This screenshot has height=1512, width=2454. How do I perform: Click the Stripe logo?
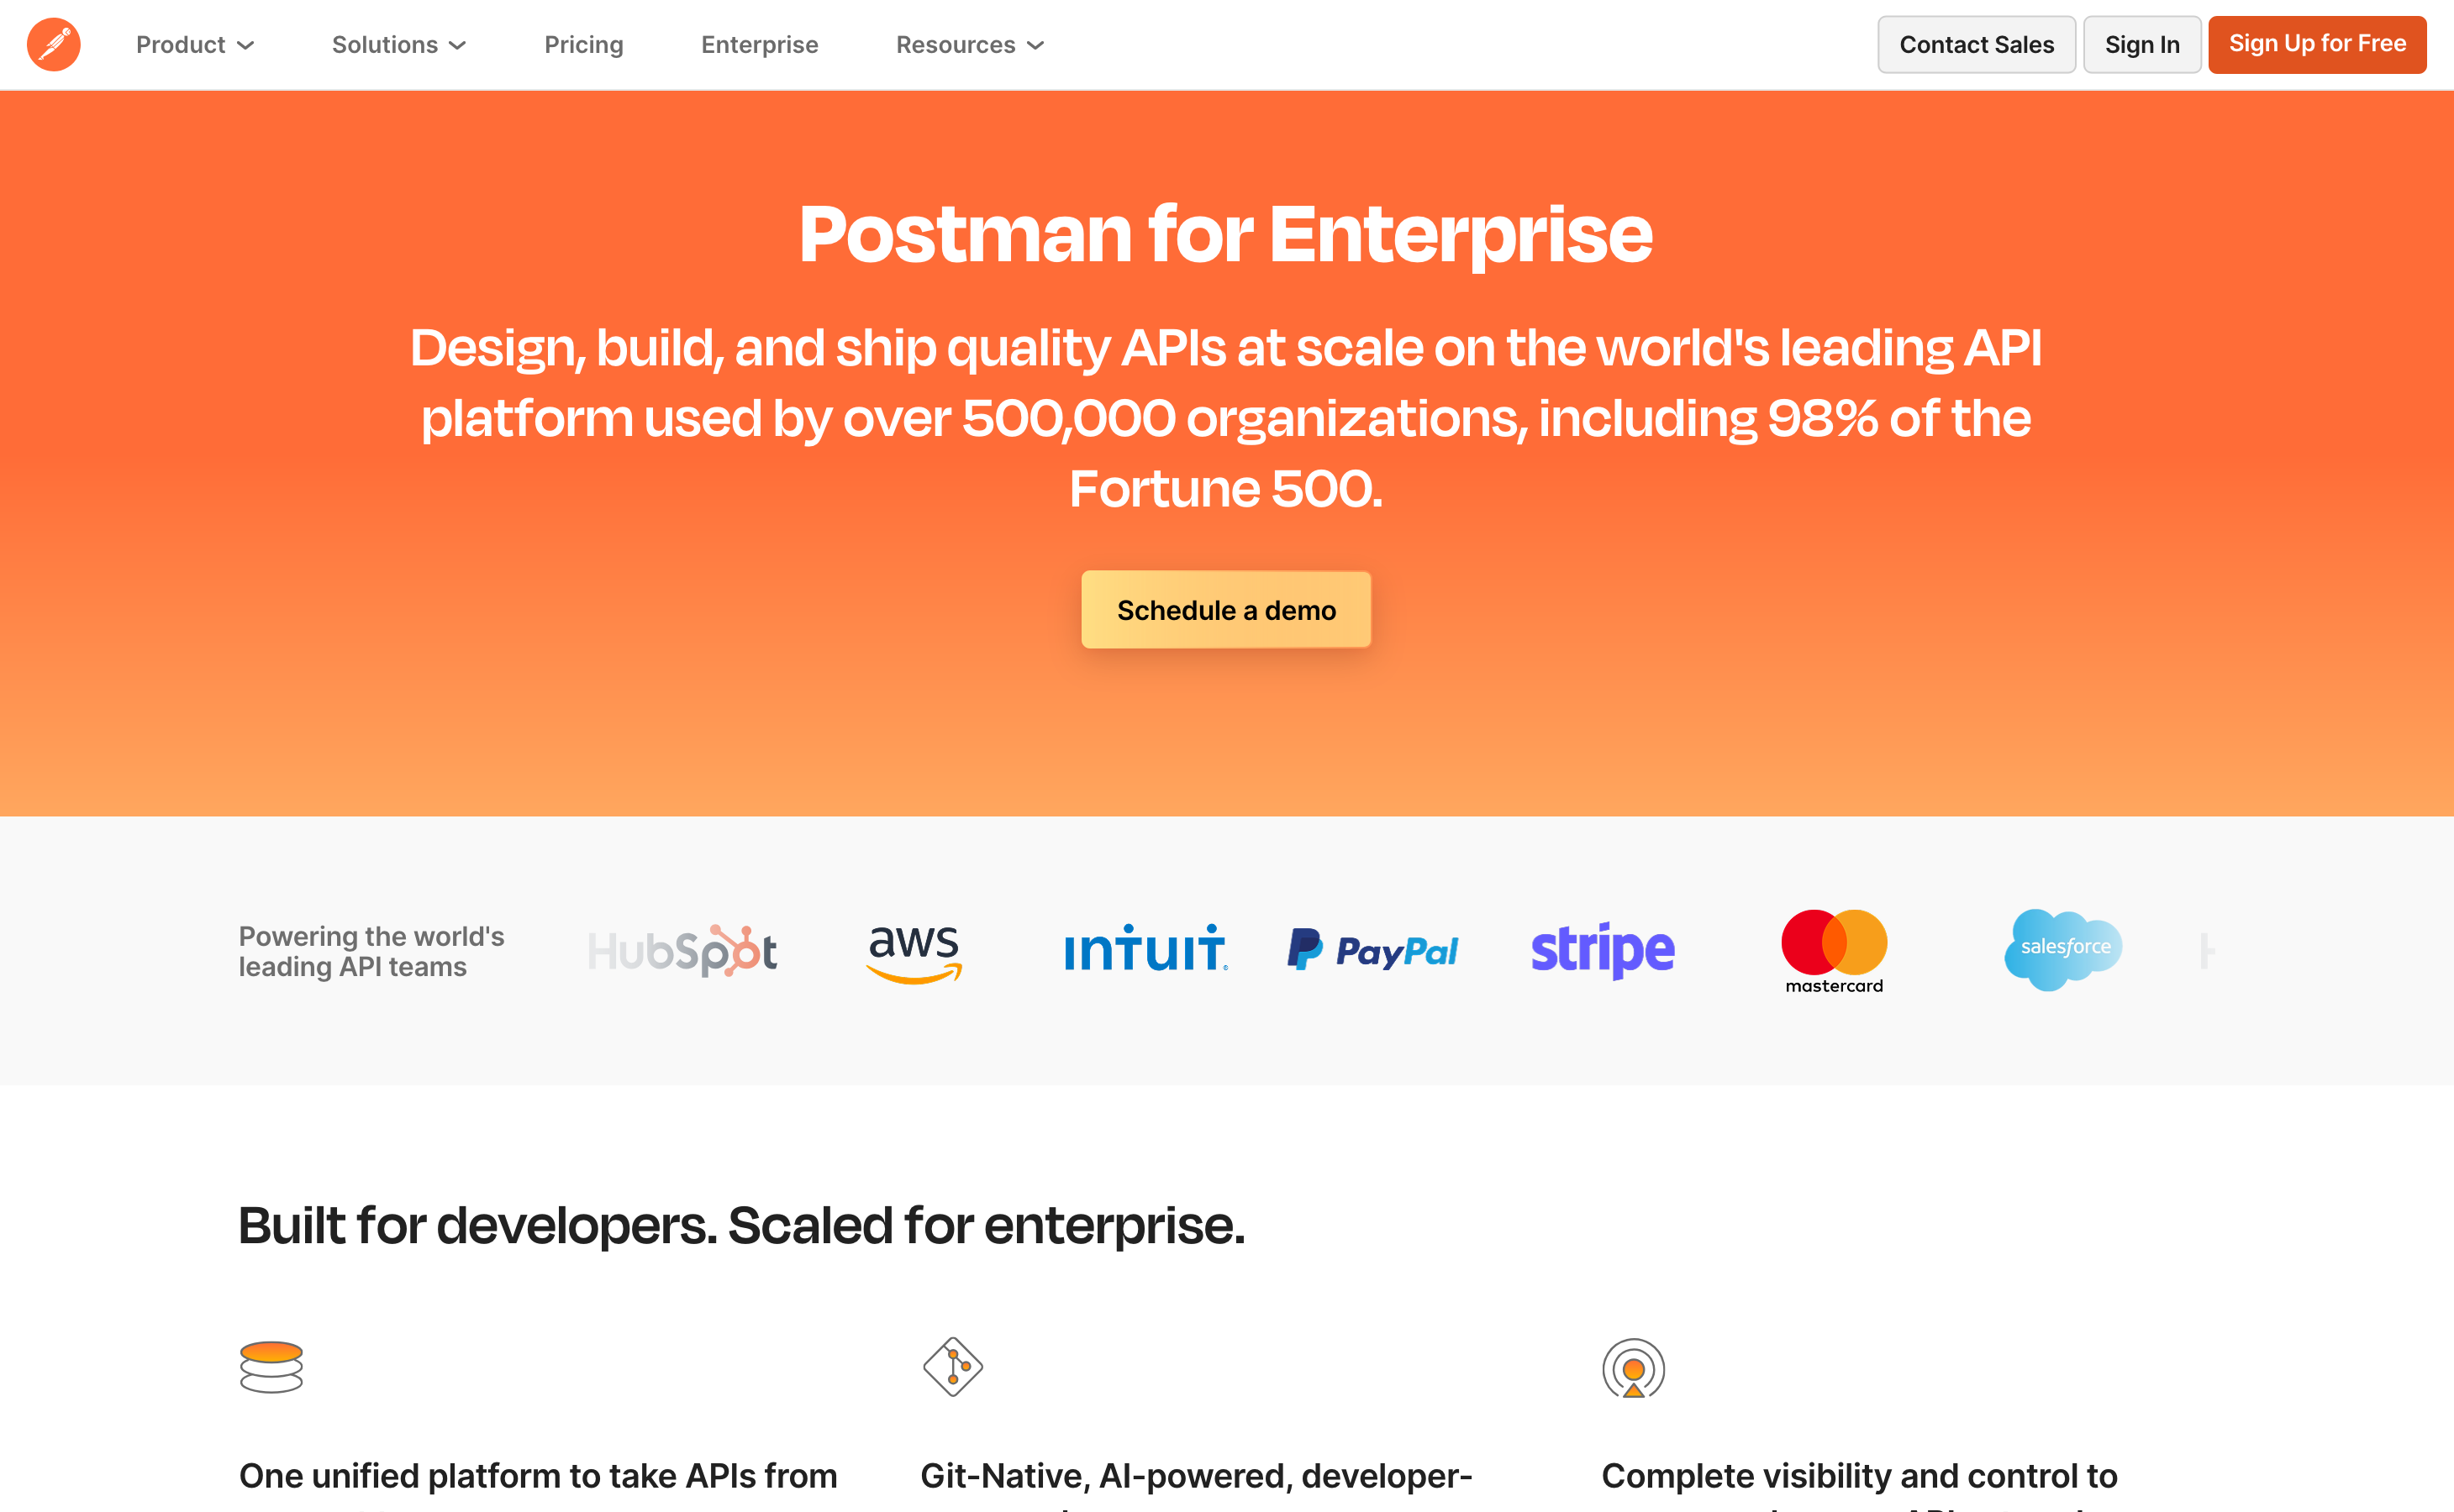pos(1603,950)
